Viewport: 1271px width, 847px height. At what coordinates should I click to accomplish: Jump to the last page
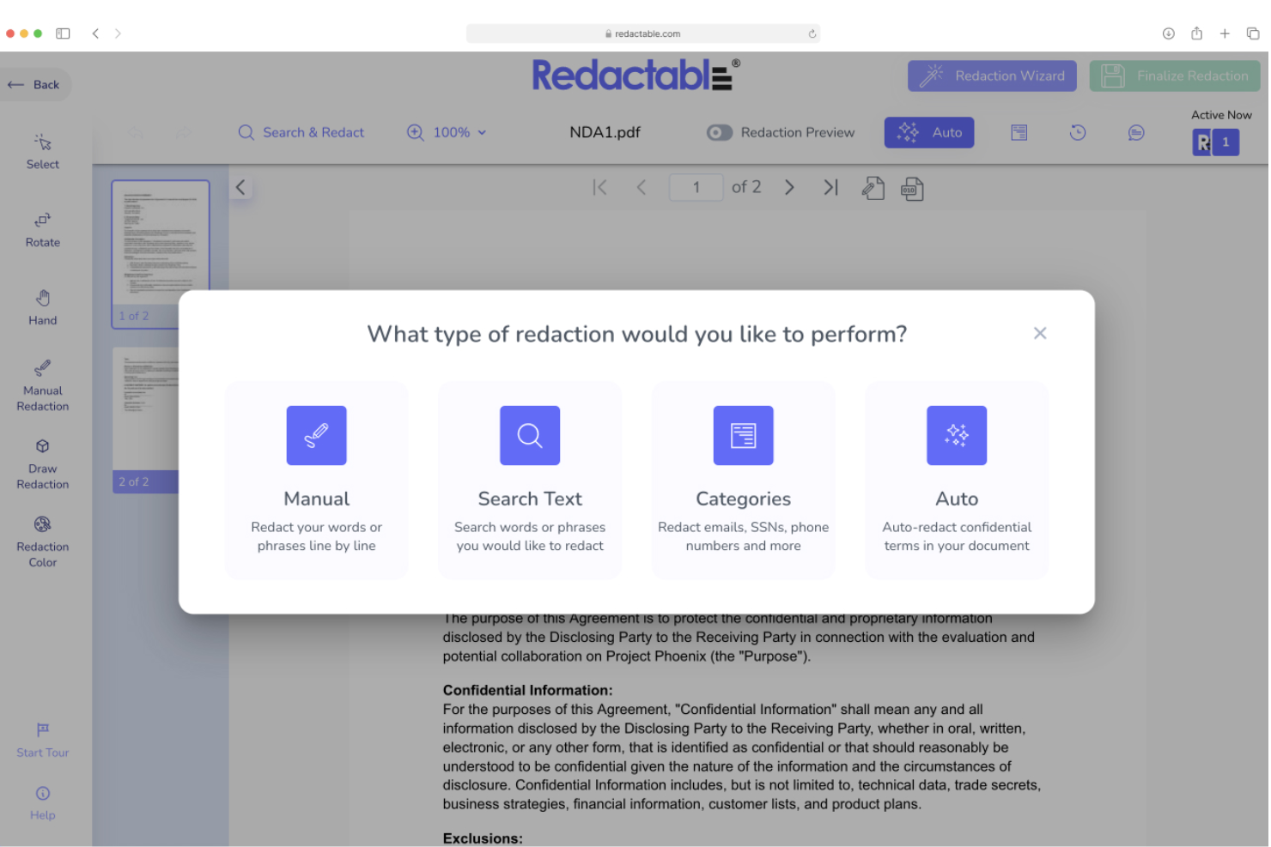(x=830, y=187)
